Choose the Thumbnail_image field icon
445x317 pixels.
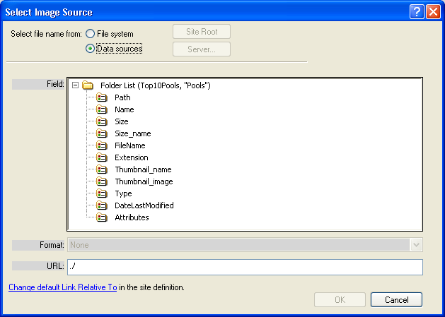(x=102, y=181)
